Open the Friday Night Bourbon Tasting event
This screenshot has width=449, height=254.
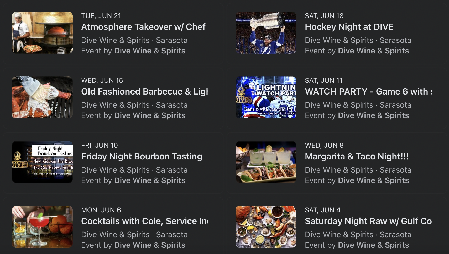[142, 156]
